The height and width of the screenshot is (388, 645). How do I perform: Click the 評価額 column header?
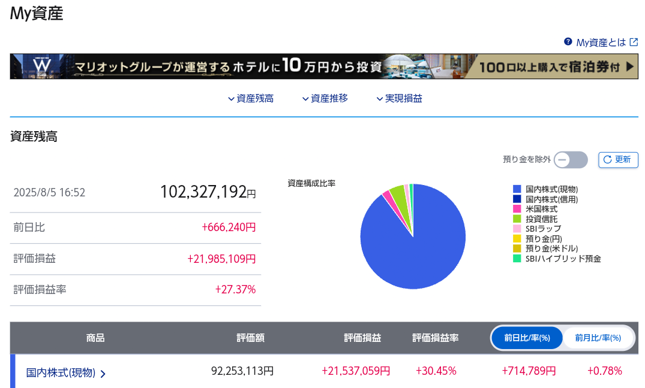tap(250, 338)
